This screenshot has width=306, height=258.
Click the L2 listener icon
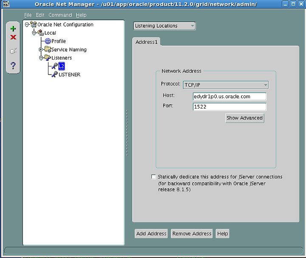click(55, 66)
